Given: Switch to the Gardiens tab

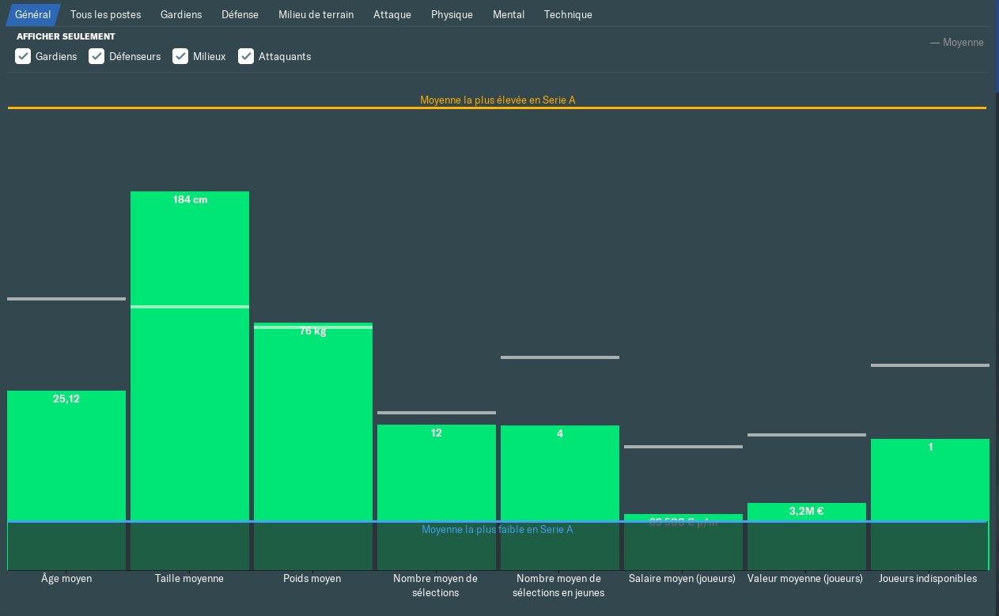Looking at the screenshot, I should click(x=181, y=15).
